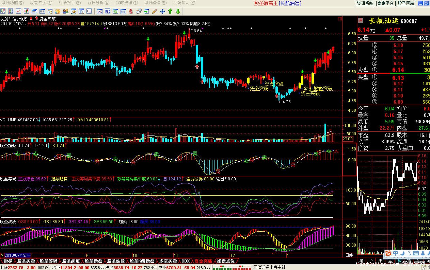Select the RSI indicator icon
430x270 pixels.
(x=108, y=11)
